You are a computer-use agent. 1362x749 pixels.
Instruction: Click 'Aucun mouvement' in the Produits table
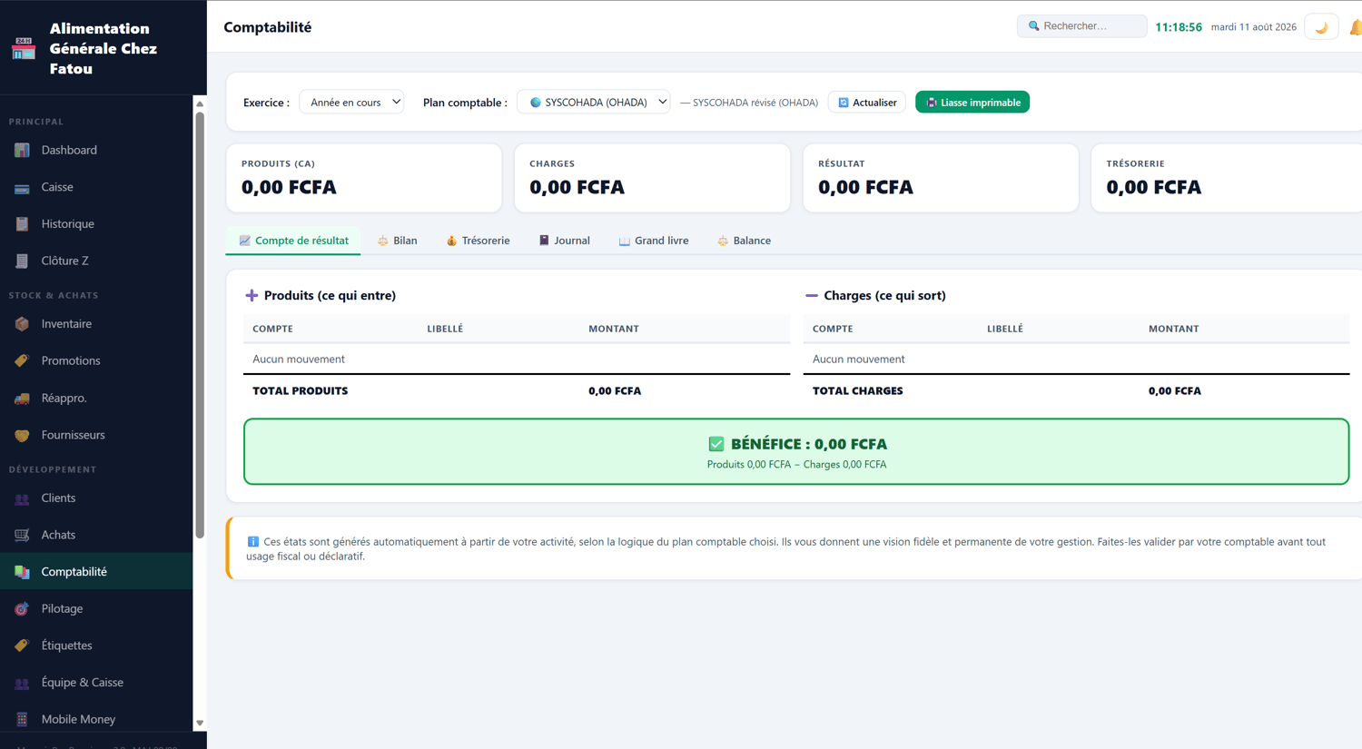299,360
